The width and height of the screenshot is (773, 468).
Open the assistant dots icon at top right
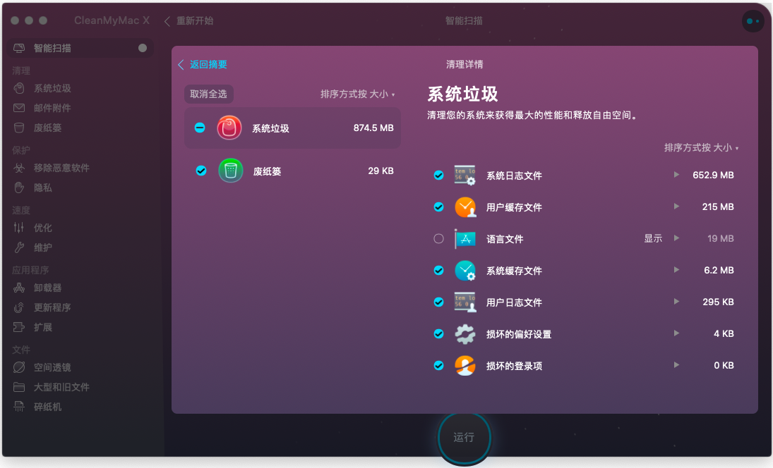click(753, 21)
